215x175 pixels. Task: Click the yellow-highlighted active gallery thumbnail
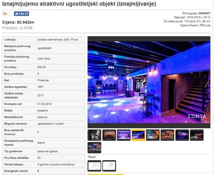tap(138, 135)
